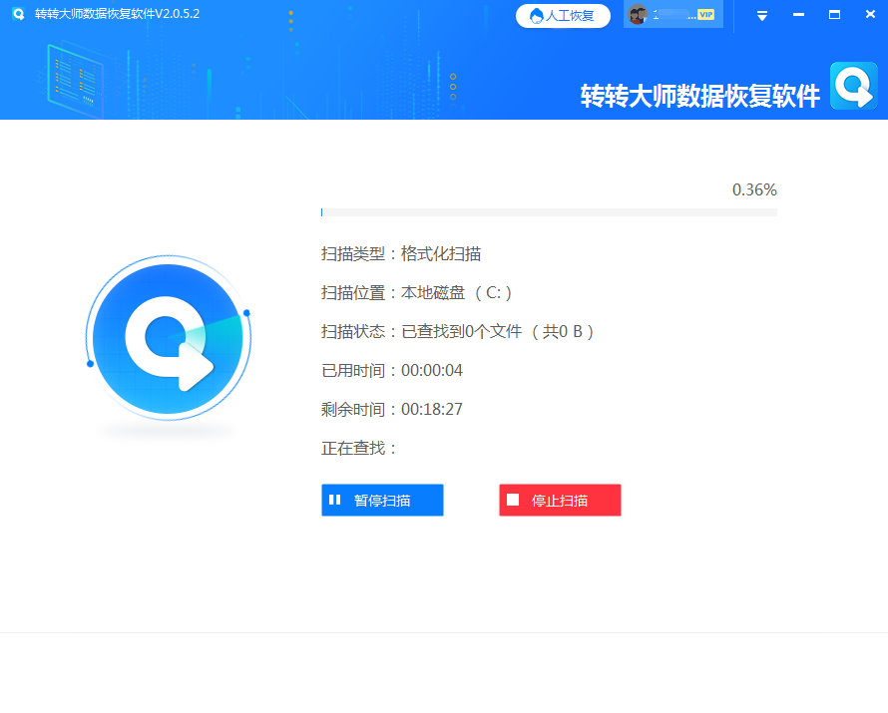Click the VIP badge next to the username
Viewport: 888px width, 713px height.
pyautogui.click(x=708, y=14)
